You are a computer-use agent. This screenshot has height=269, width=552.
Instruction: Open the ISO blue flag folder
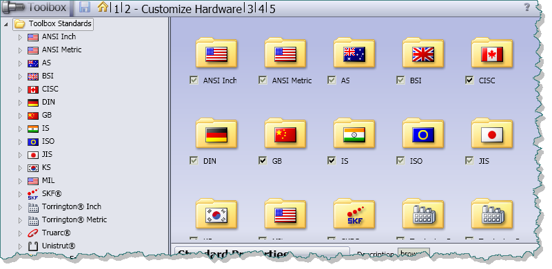[423, 133]
